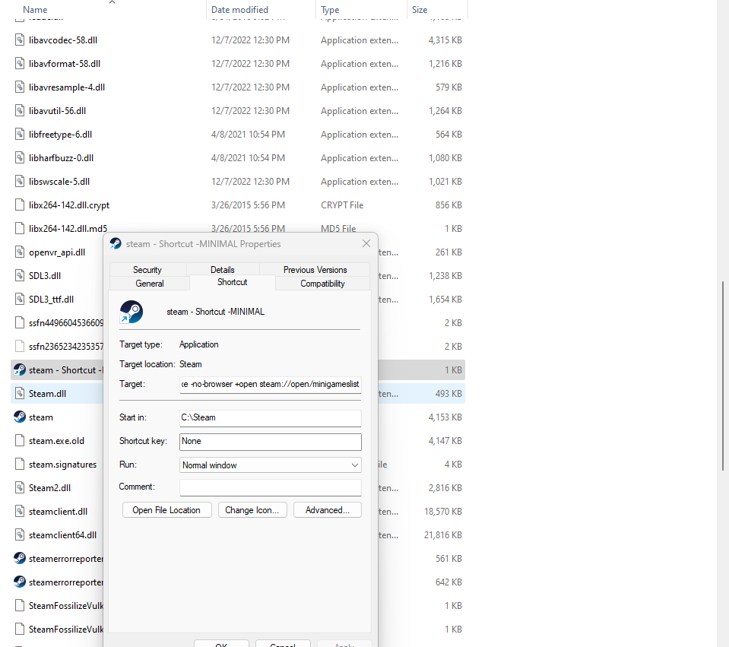Click the file list vertical scrollbar
Image resolution: width=729 pixels, height=647 pixels.
(x=722, y=376)
